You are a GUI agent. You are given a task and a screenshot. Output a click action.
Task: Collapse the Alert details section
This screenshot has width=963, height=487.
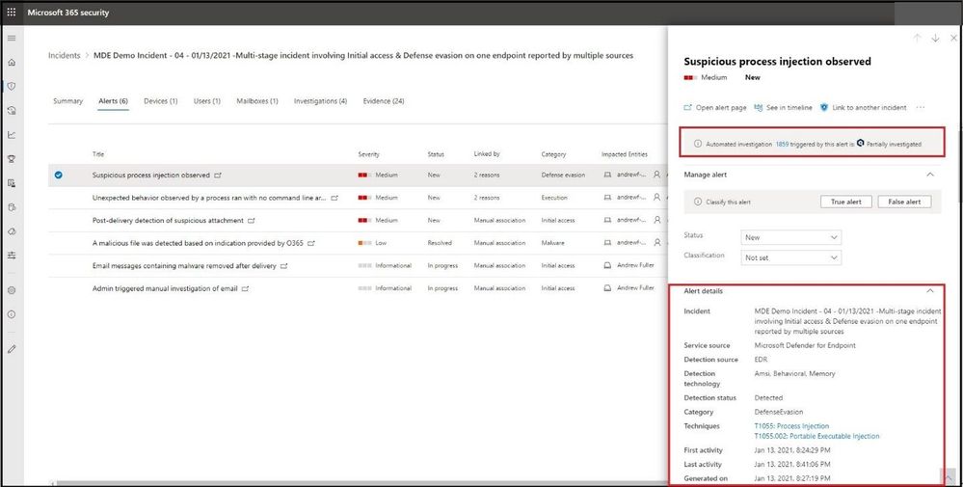[x=930, y=291]
